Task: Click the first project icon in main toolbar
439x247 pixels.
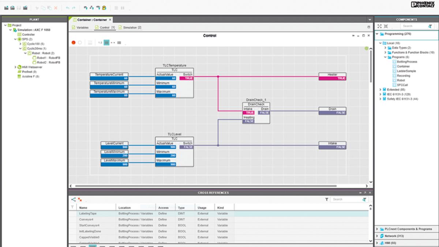Action: tap(6, 8)
